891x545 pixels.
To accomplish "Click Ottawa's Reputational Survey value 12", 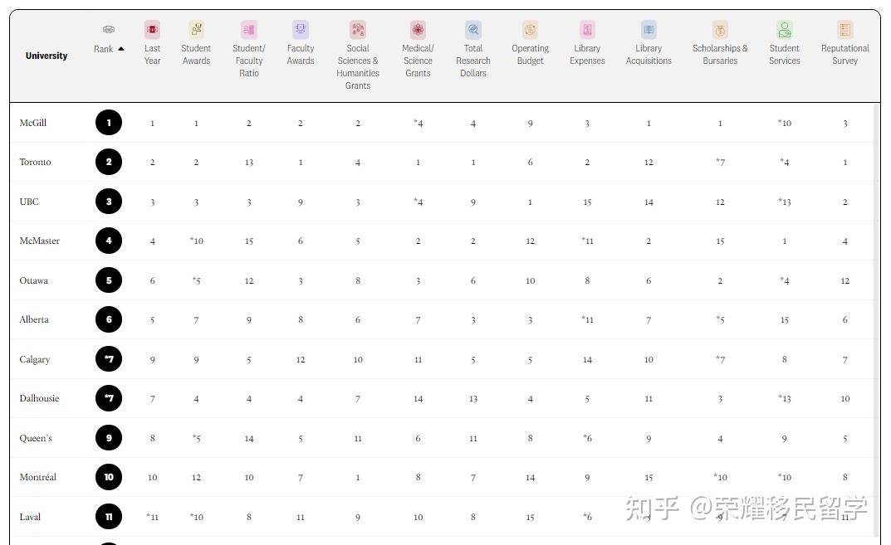I will coord(845,281).
